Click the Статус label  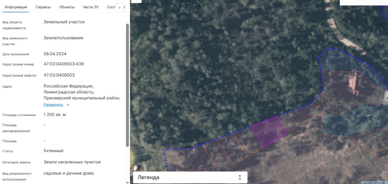coord(8,151)
